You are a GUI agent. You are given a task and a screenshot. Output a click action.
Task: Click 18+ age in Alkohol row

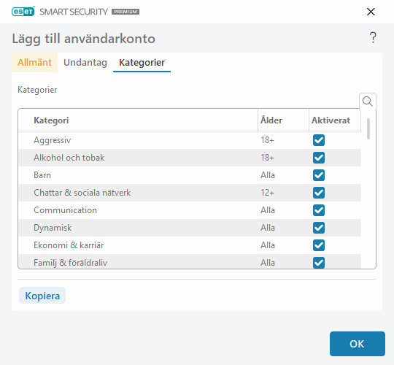coord(267,158)
